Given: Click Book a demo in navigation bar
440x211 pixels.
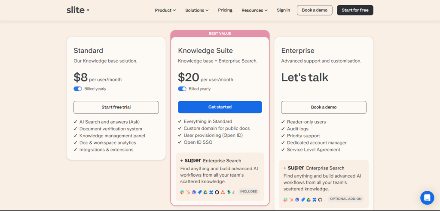Looking at the screenshot, I should 315,10.
